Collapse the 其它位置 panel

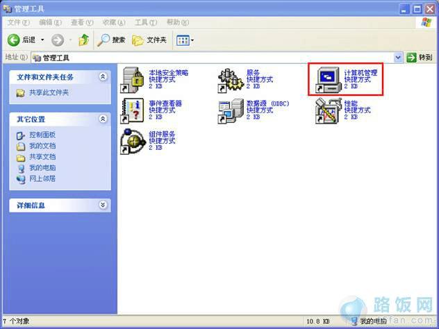pos(103,119)
